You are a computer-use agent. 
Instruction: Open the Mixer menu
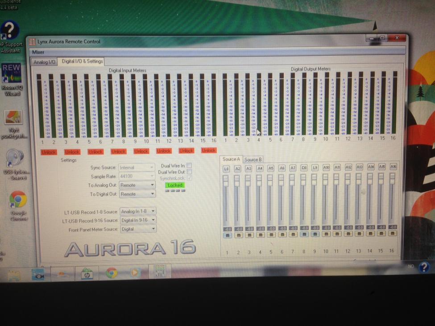(38, 52)
